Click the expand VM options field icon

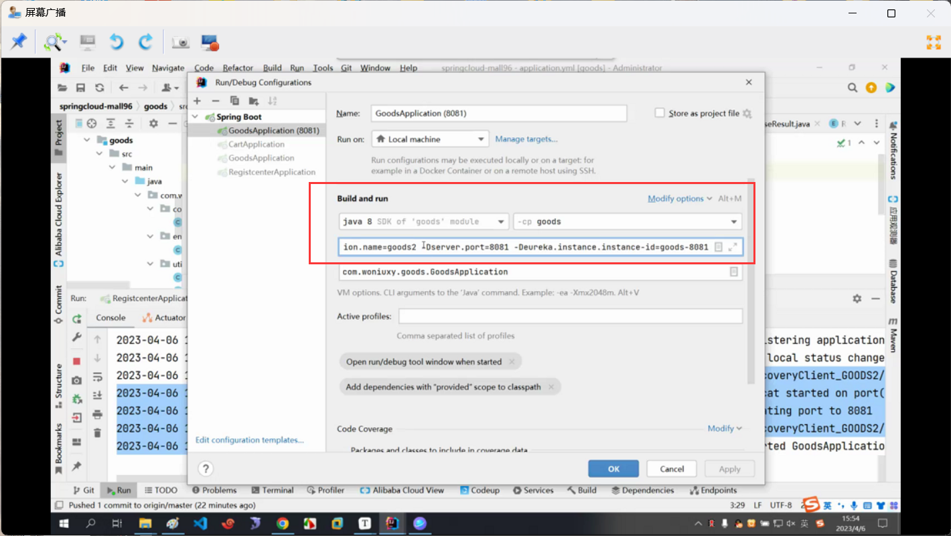pos(733,247)
